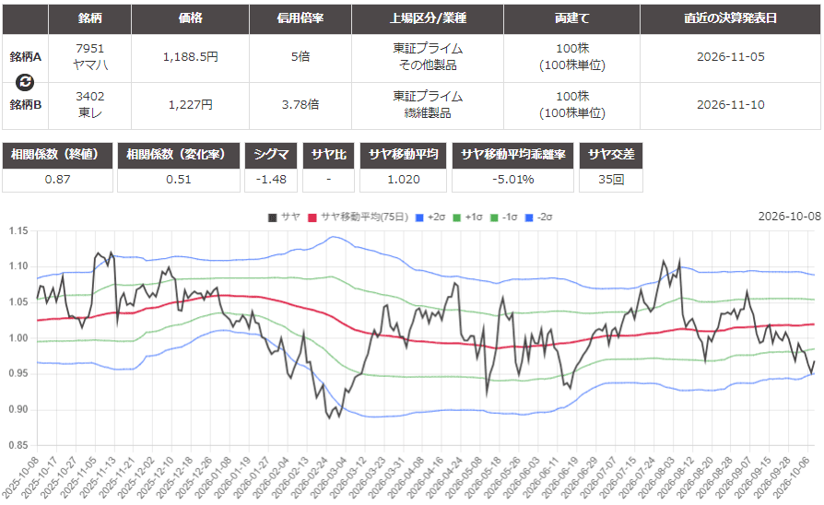Click the 両建て column header
Screen dimensions: 824x505
pos(571,18)
